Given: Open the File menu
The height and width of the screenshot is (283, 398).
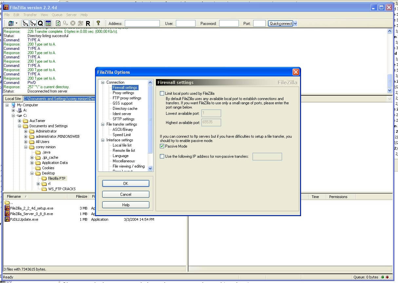Looking at the screenshot, I should click(x=7, y=15).
